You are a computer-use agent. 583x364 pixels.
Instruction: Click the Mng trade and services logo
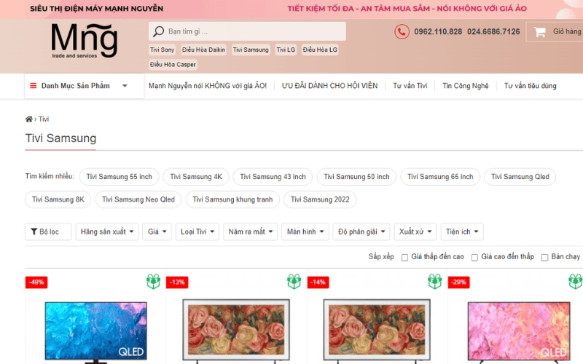point(84,41)
